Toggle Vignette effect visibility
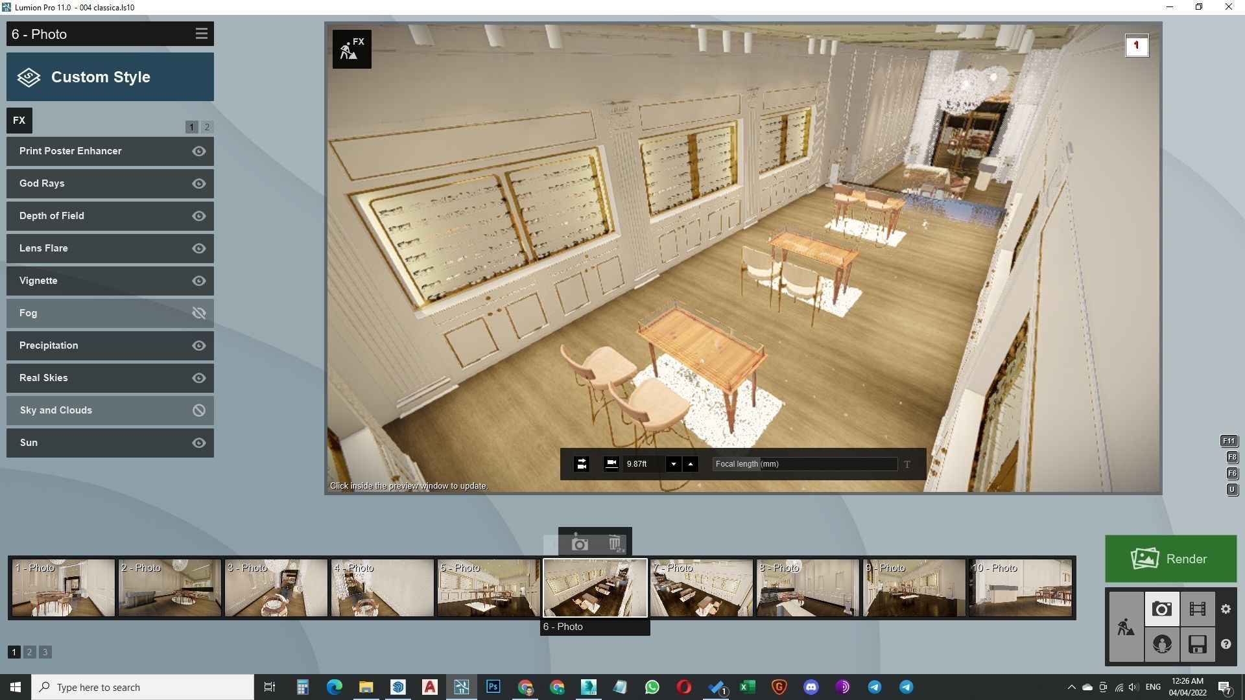1245x700 pixels. click(x=199, y=281)
